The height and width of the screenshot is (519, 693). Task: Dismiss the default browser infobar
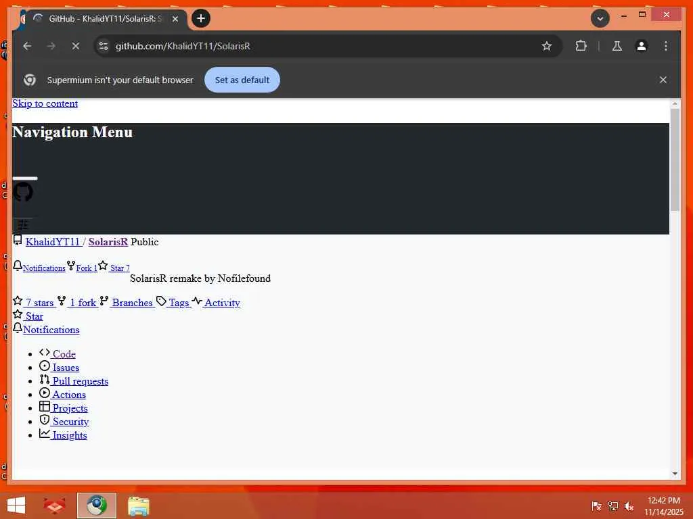click(663, 80)
